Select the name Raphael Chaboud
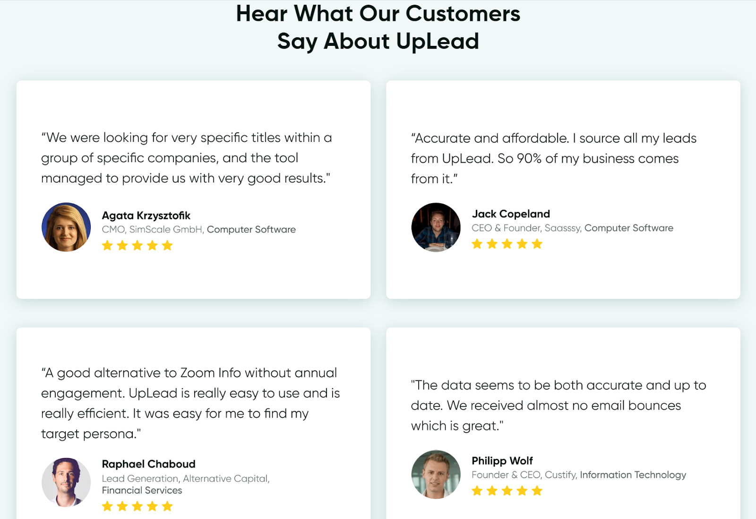Image resolution: width=756 pixels, height=519 pixels. pyautogui.click(x=149, y=464)
